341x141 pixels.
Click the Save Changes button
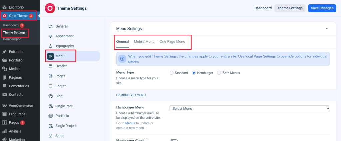coord(322,8)
